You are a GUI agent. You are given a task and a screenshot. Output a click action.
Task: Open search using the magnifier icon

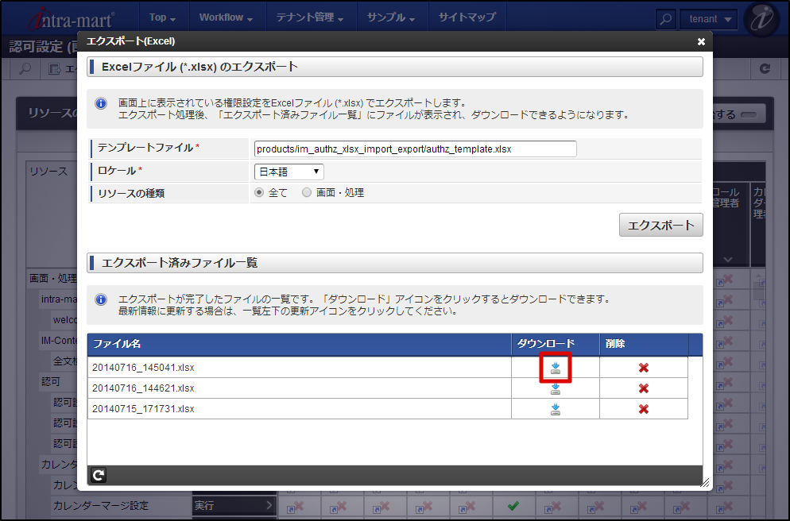[x=665, y=17]
